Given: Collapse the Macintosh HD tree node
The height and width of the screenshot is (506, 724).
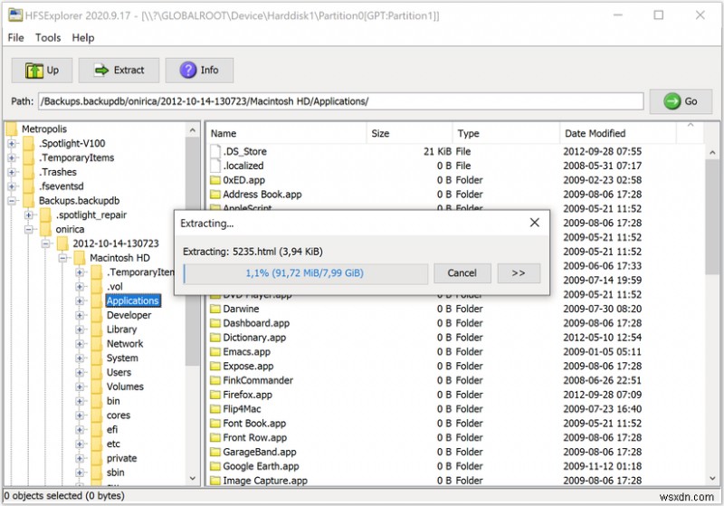Looking at the screenshot, I should point(62,258).
